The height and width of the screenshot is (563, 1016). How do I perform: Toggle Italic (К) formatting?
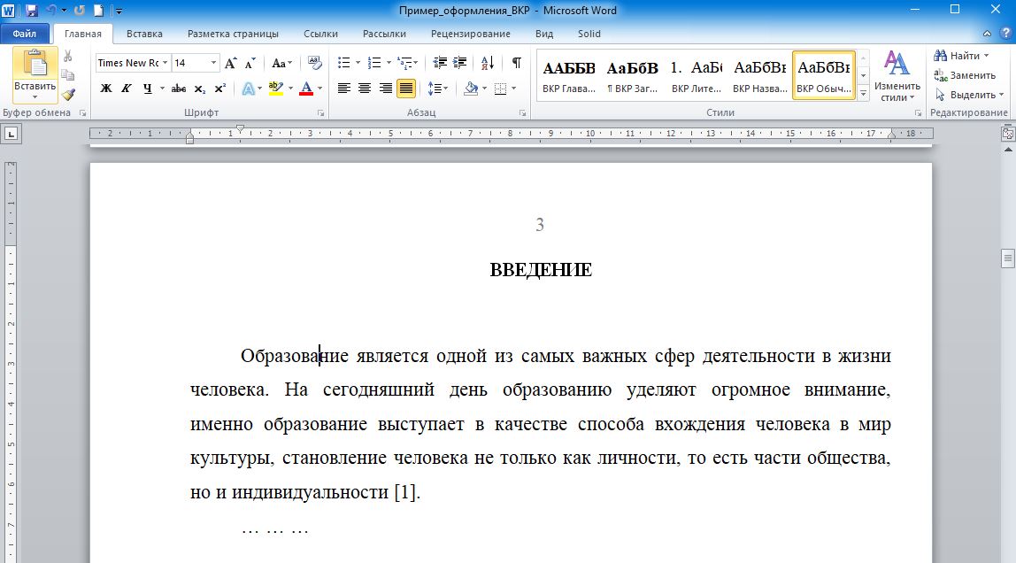pyautogui.click(x=127, y=89)
